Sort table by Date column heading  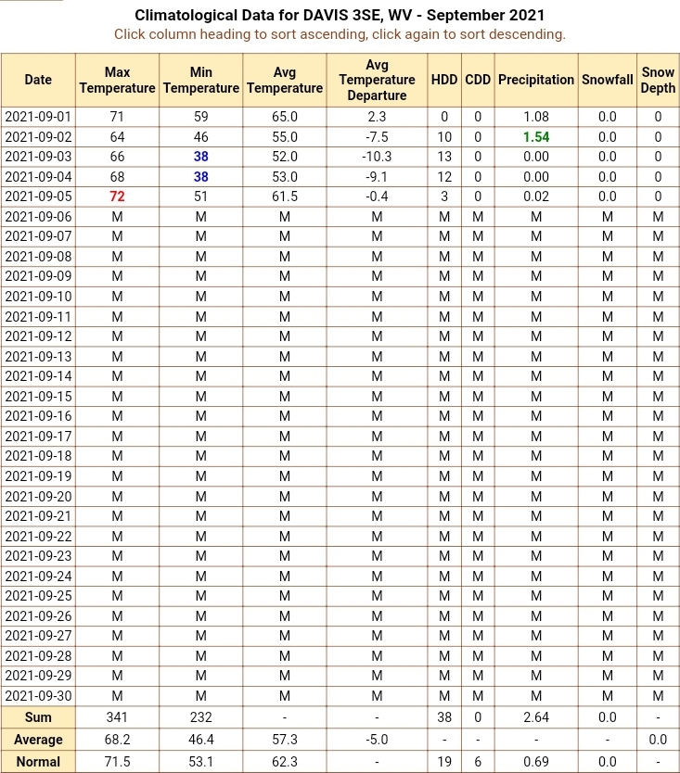point(38,80)
